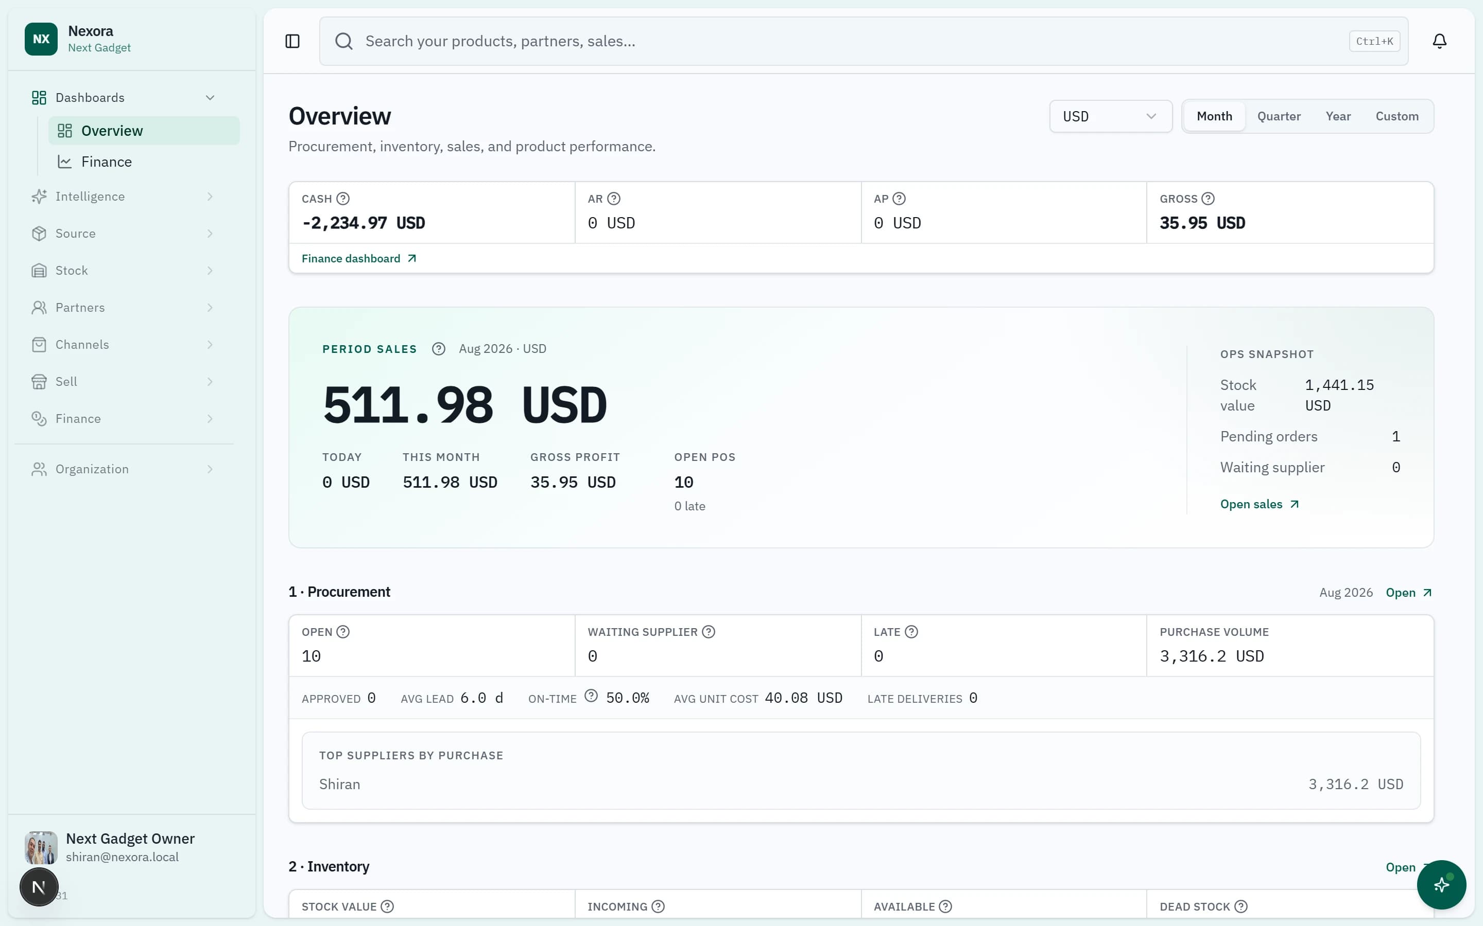Open the notifications bell
The image size is (1483, 926).
[x=1440, y=41]
